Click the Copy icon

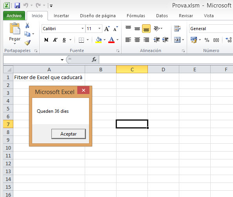(x=27, y=34)
